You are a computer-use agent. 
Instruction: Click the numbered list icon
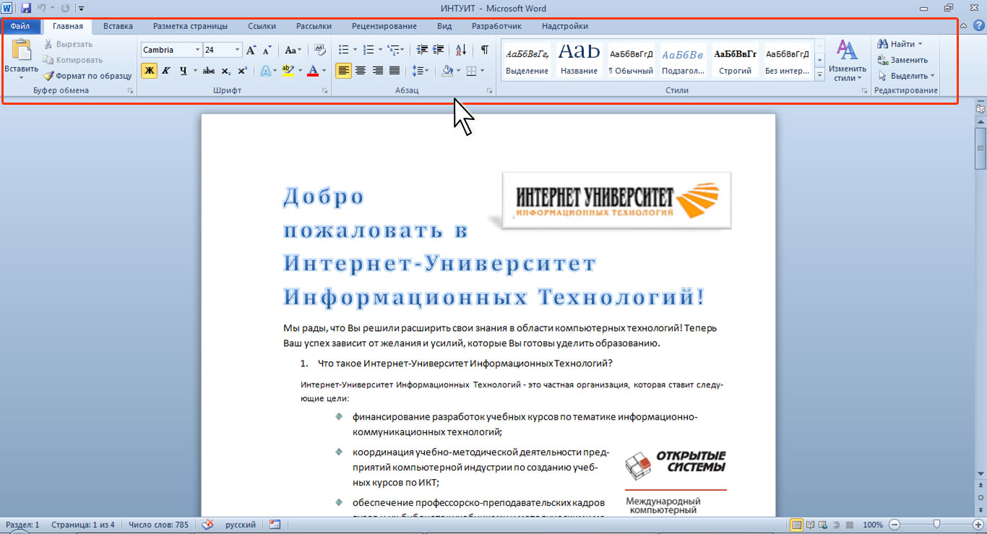(x=368, y=50)
